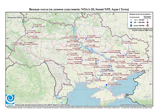
Task: Click the red marker labeled 13:19 2.81 MW
Action: [x=78, y=55]
